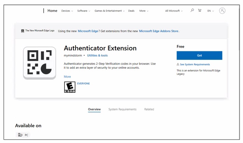Screen dimensions: 243x143
Task: Click the user account avatar icon
Action: click(222, 11)
